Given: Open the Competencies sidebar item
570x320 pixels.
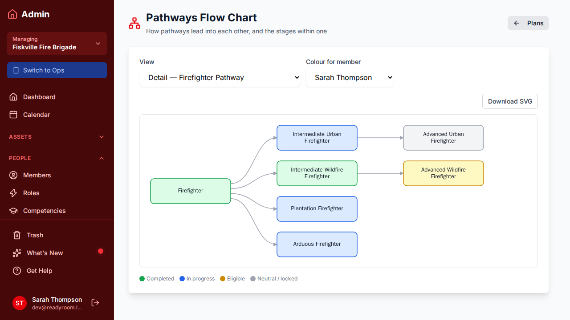Looking at the screenshot, I should [x=57, y=211].
